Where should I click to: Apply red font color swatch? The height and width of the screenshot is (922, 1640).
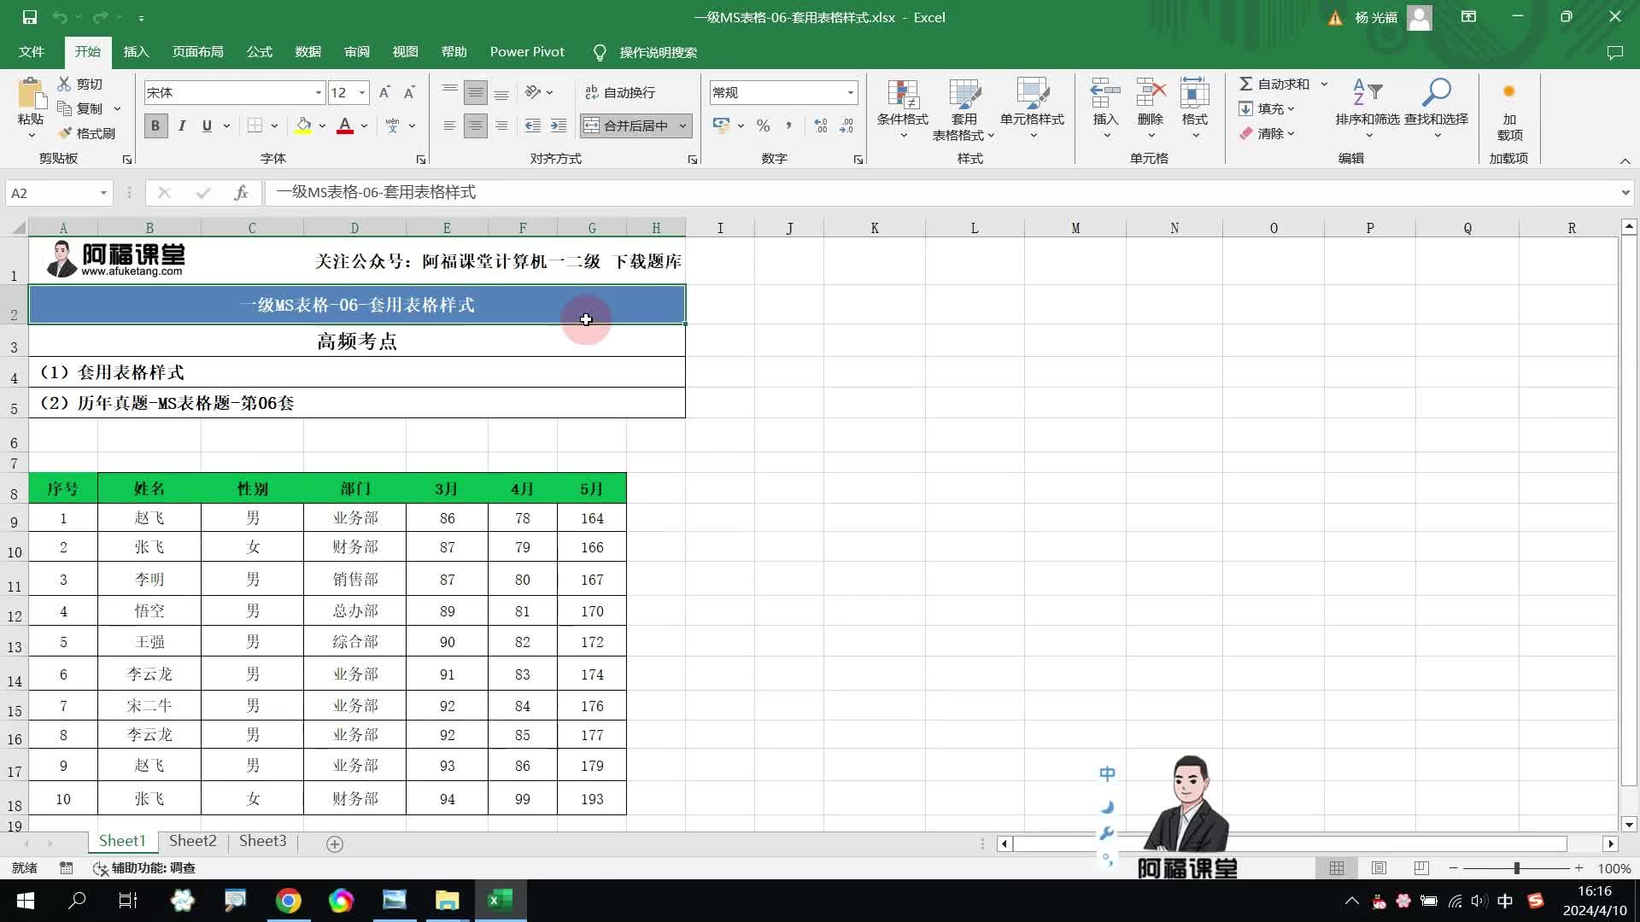345,125
